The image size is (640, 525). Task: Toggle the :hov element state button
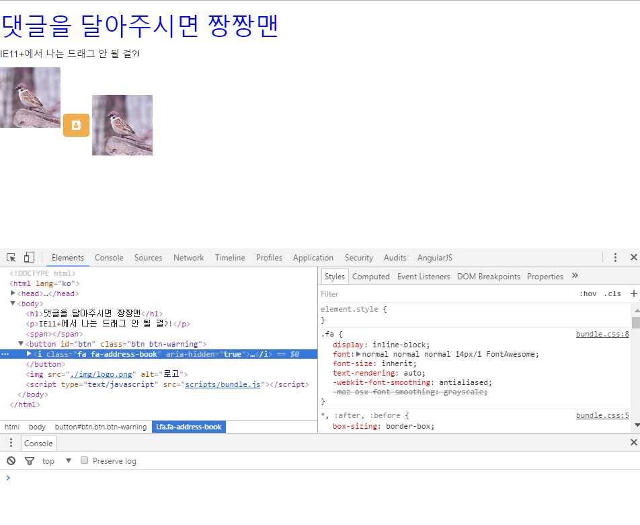pos(588,293)
